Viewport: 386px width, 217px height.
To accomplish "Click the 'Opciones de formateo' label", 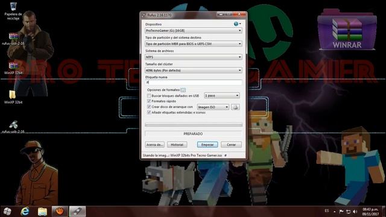I will point(163,90).
